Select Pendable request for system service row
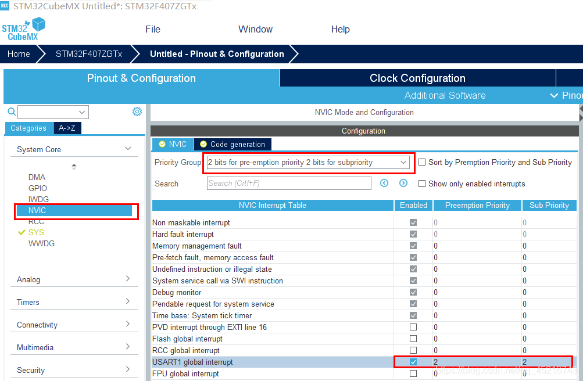This screenshot has width=583, height=381. [364, 304]
